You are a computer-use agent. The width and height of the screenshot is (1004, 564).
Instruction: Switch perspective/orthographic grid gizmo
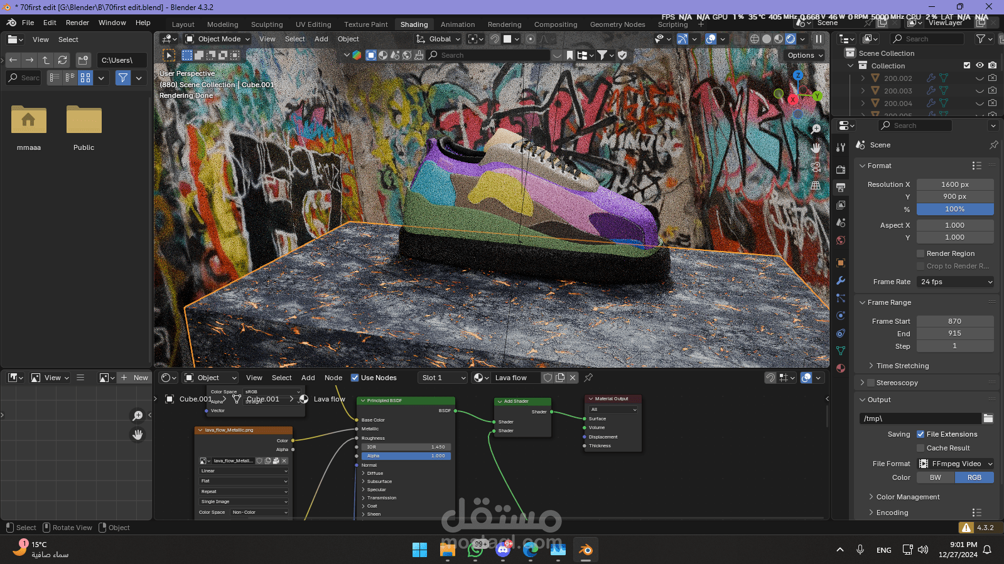(816, 186)
